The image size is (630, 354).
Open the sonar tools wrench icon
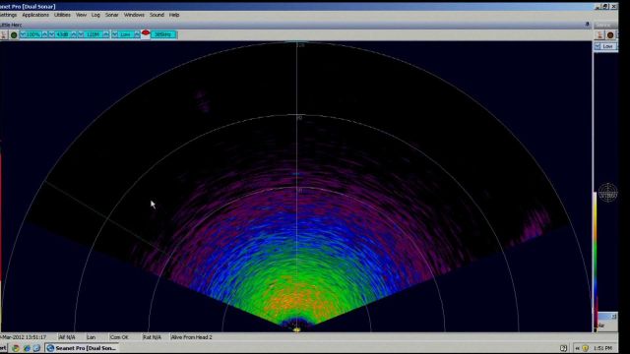pyautogui.click(x=3, y=35)
